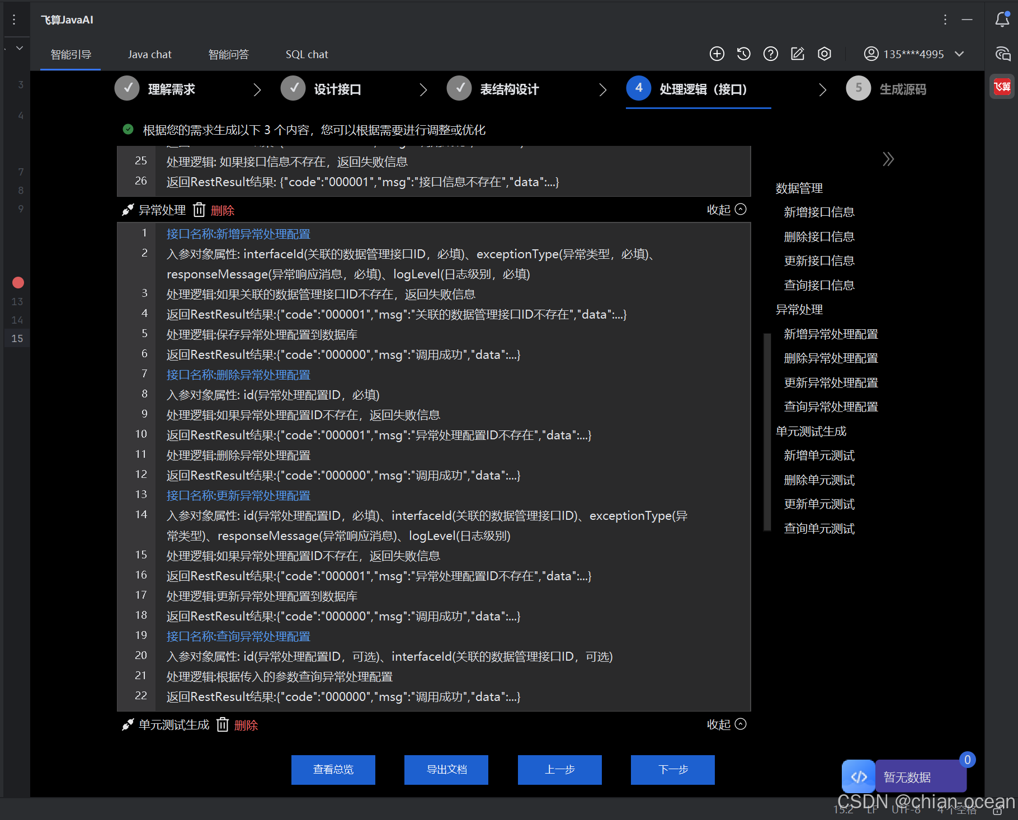Go to step 5 生成源码
1018x820 pixels.
pos(887,88)
